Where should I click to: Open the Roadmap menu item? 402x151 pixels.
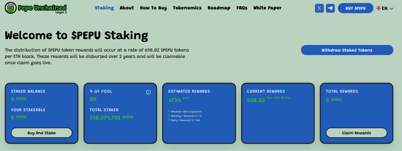tap(219, 8)
